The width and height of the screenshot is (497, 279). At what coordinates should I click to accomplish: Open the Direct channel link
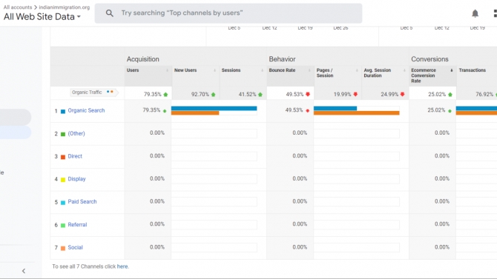[x=75, y=156]
